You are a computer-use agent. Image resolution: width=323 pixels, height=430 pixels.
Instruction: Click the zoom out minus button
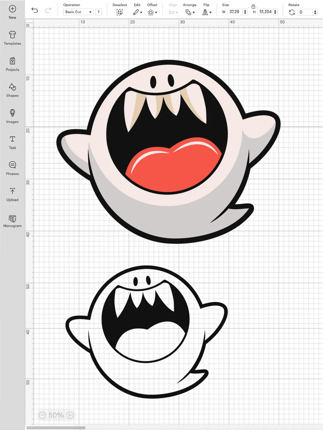(x=42, y=415)
